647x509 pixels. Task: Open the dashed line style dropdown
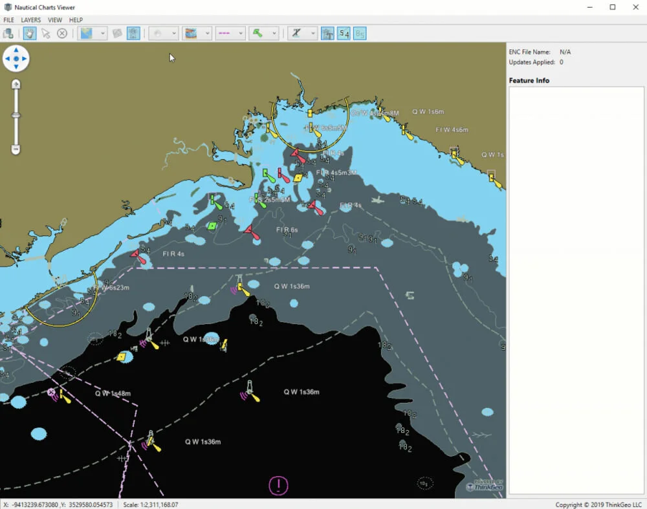241,34
